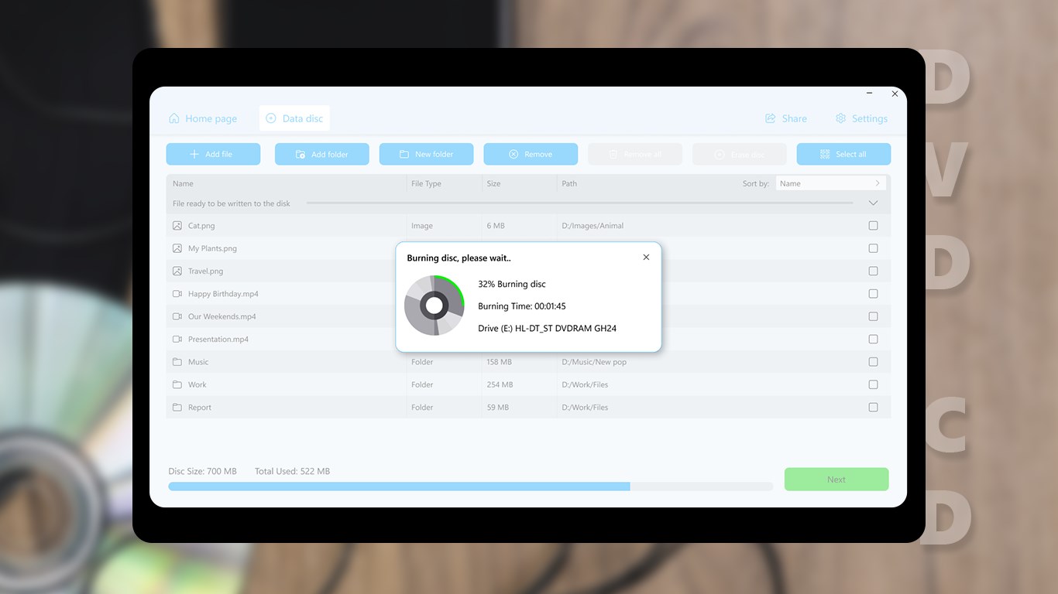This screenshot has height=594, width=1058.
Task: Click the D:/Music/New pop path
Action: (x=594, y=362)
